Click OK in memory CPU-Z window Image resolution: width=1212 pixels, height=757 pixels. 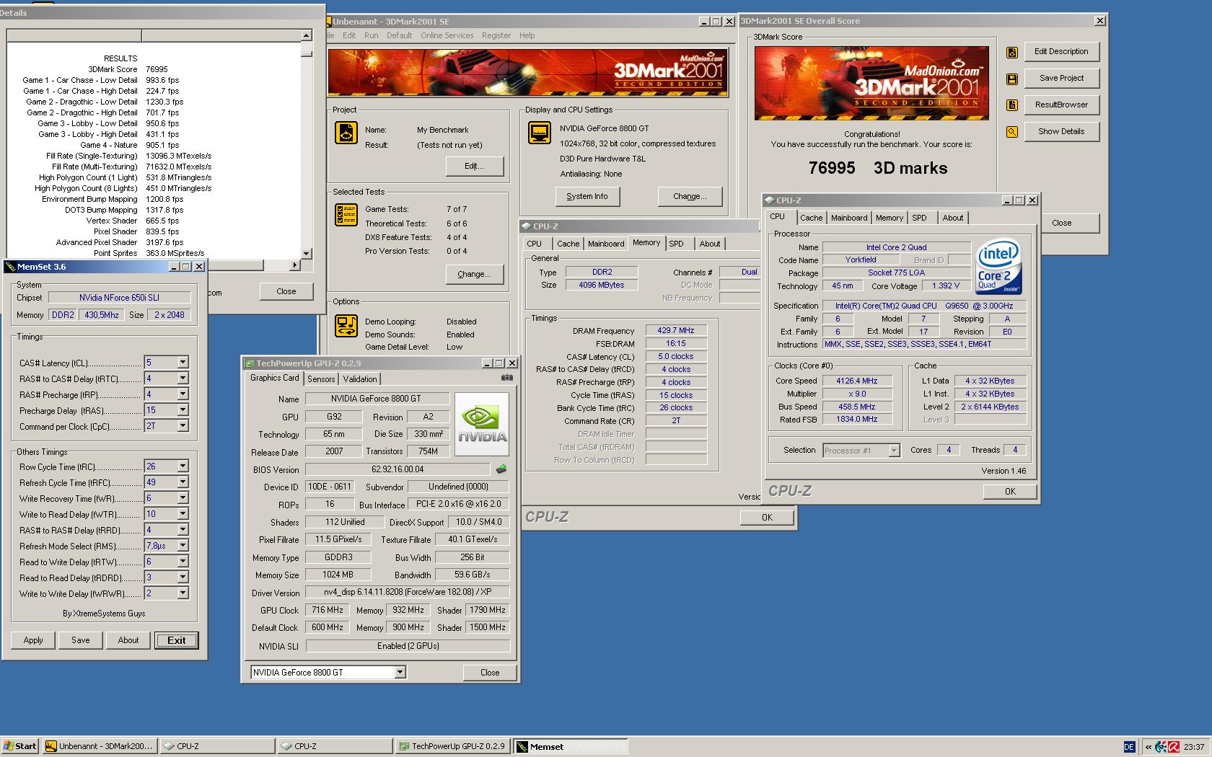[x=767, y=518]
